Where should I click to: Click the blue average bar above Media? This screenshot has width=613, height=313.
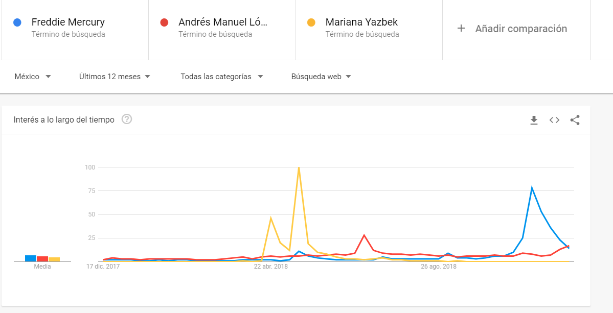[x=30, y=258]
